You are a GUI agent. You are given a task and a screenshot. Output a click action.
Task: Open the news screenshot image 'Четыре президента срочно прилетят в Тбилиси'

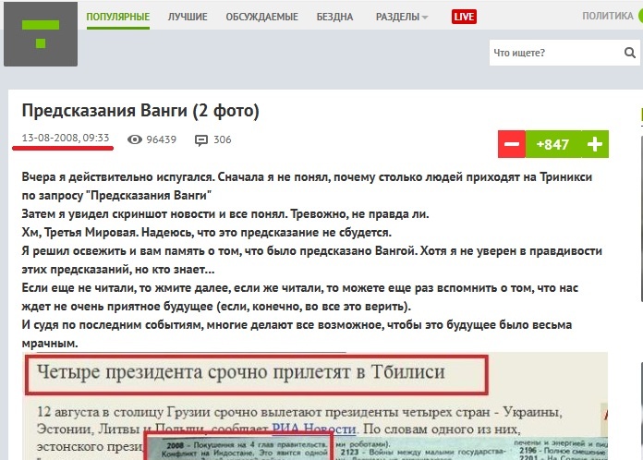point(315,406)
